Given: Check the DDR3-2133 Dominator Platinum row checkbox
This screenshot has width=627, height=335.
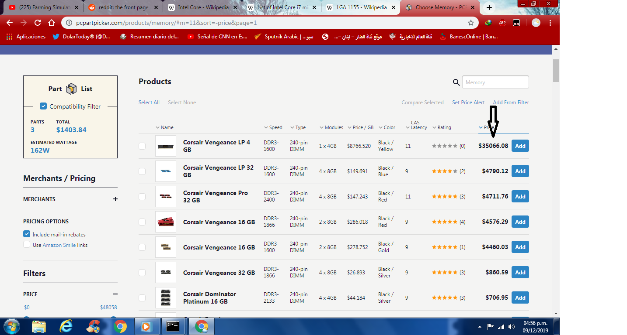Looking at the screenshot, I should [142, 298].
